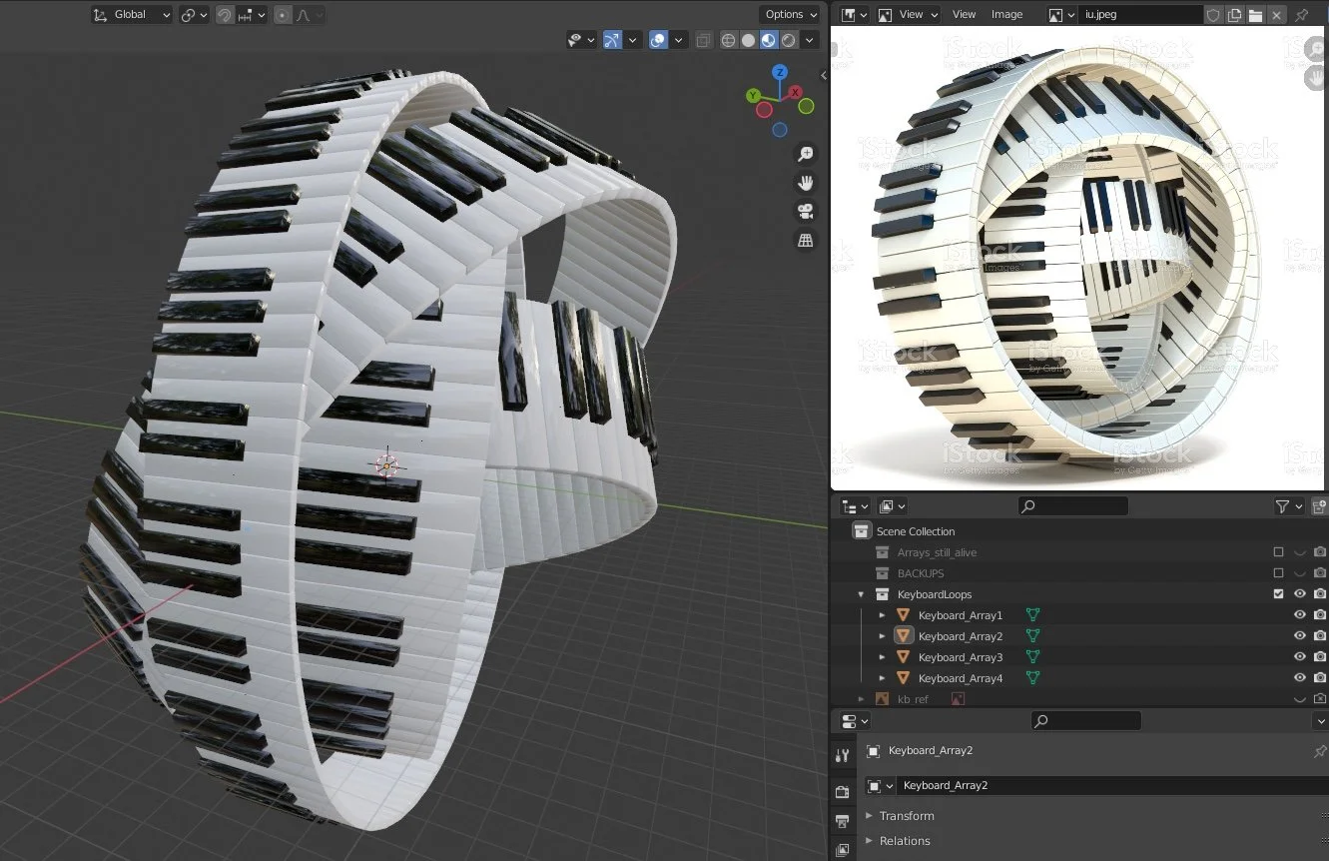
Task: Open the Options dropdown in viewport header
Action: point(788,14)
